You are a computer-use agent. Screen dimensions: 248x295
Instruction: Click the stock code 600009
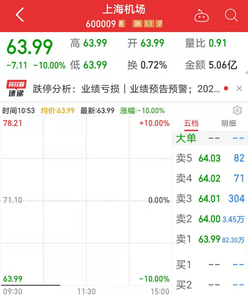101,24
